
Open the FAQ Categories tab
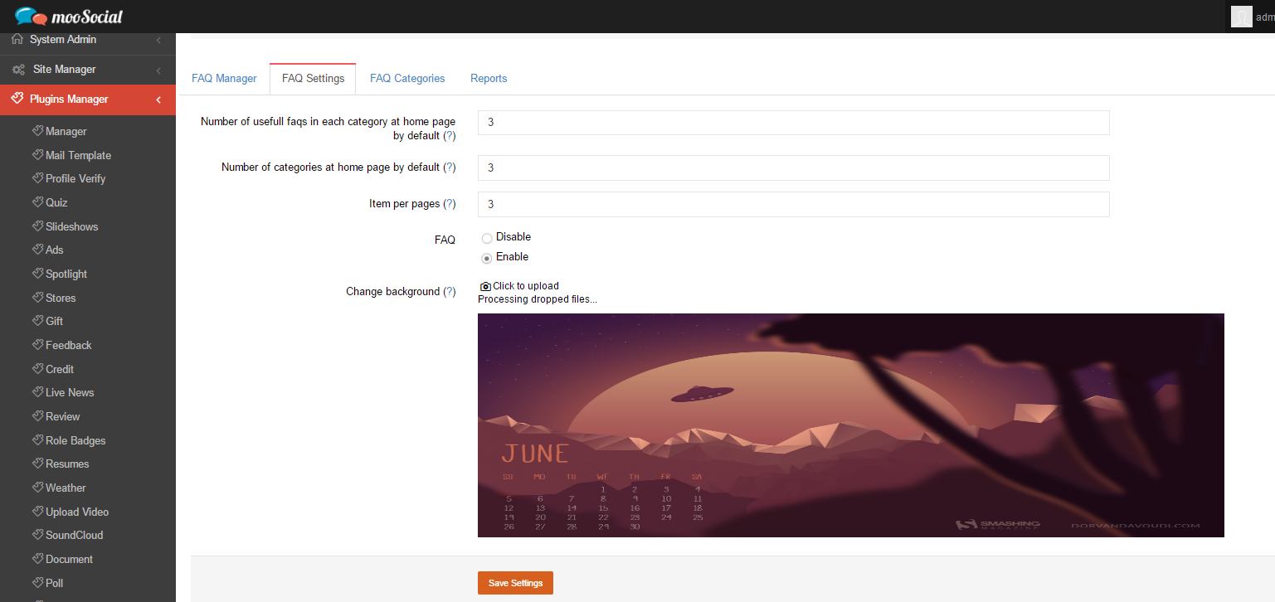[407, 78]
